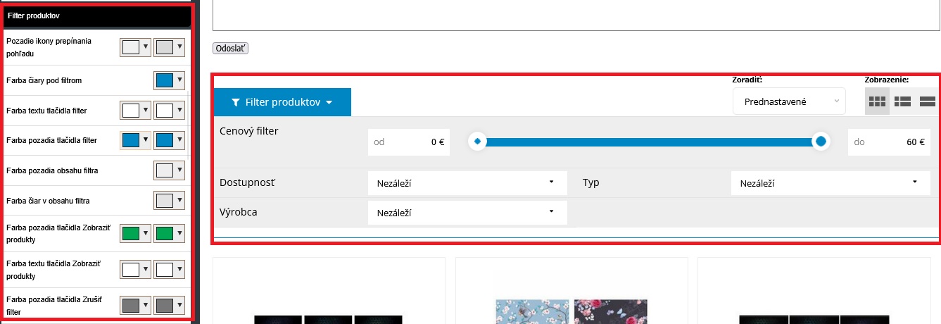Click the middle of the blue price slider track
This screenshot has height=324, width=941.
[x=649, y=142]
